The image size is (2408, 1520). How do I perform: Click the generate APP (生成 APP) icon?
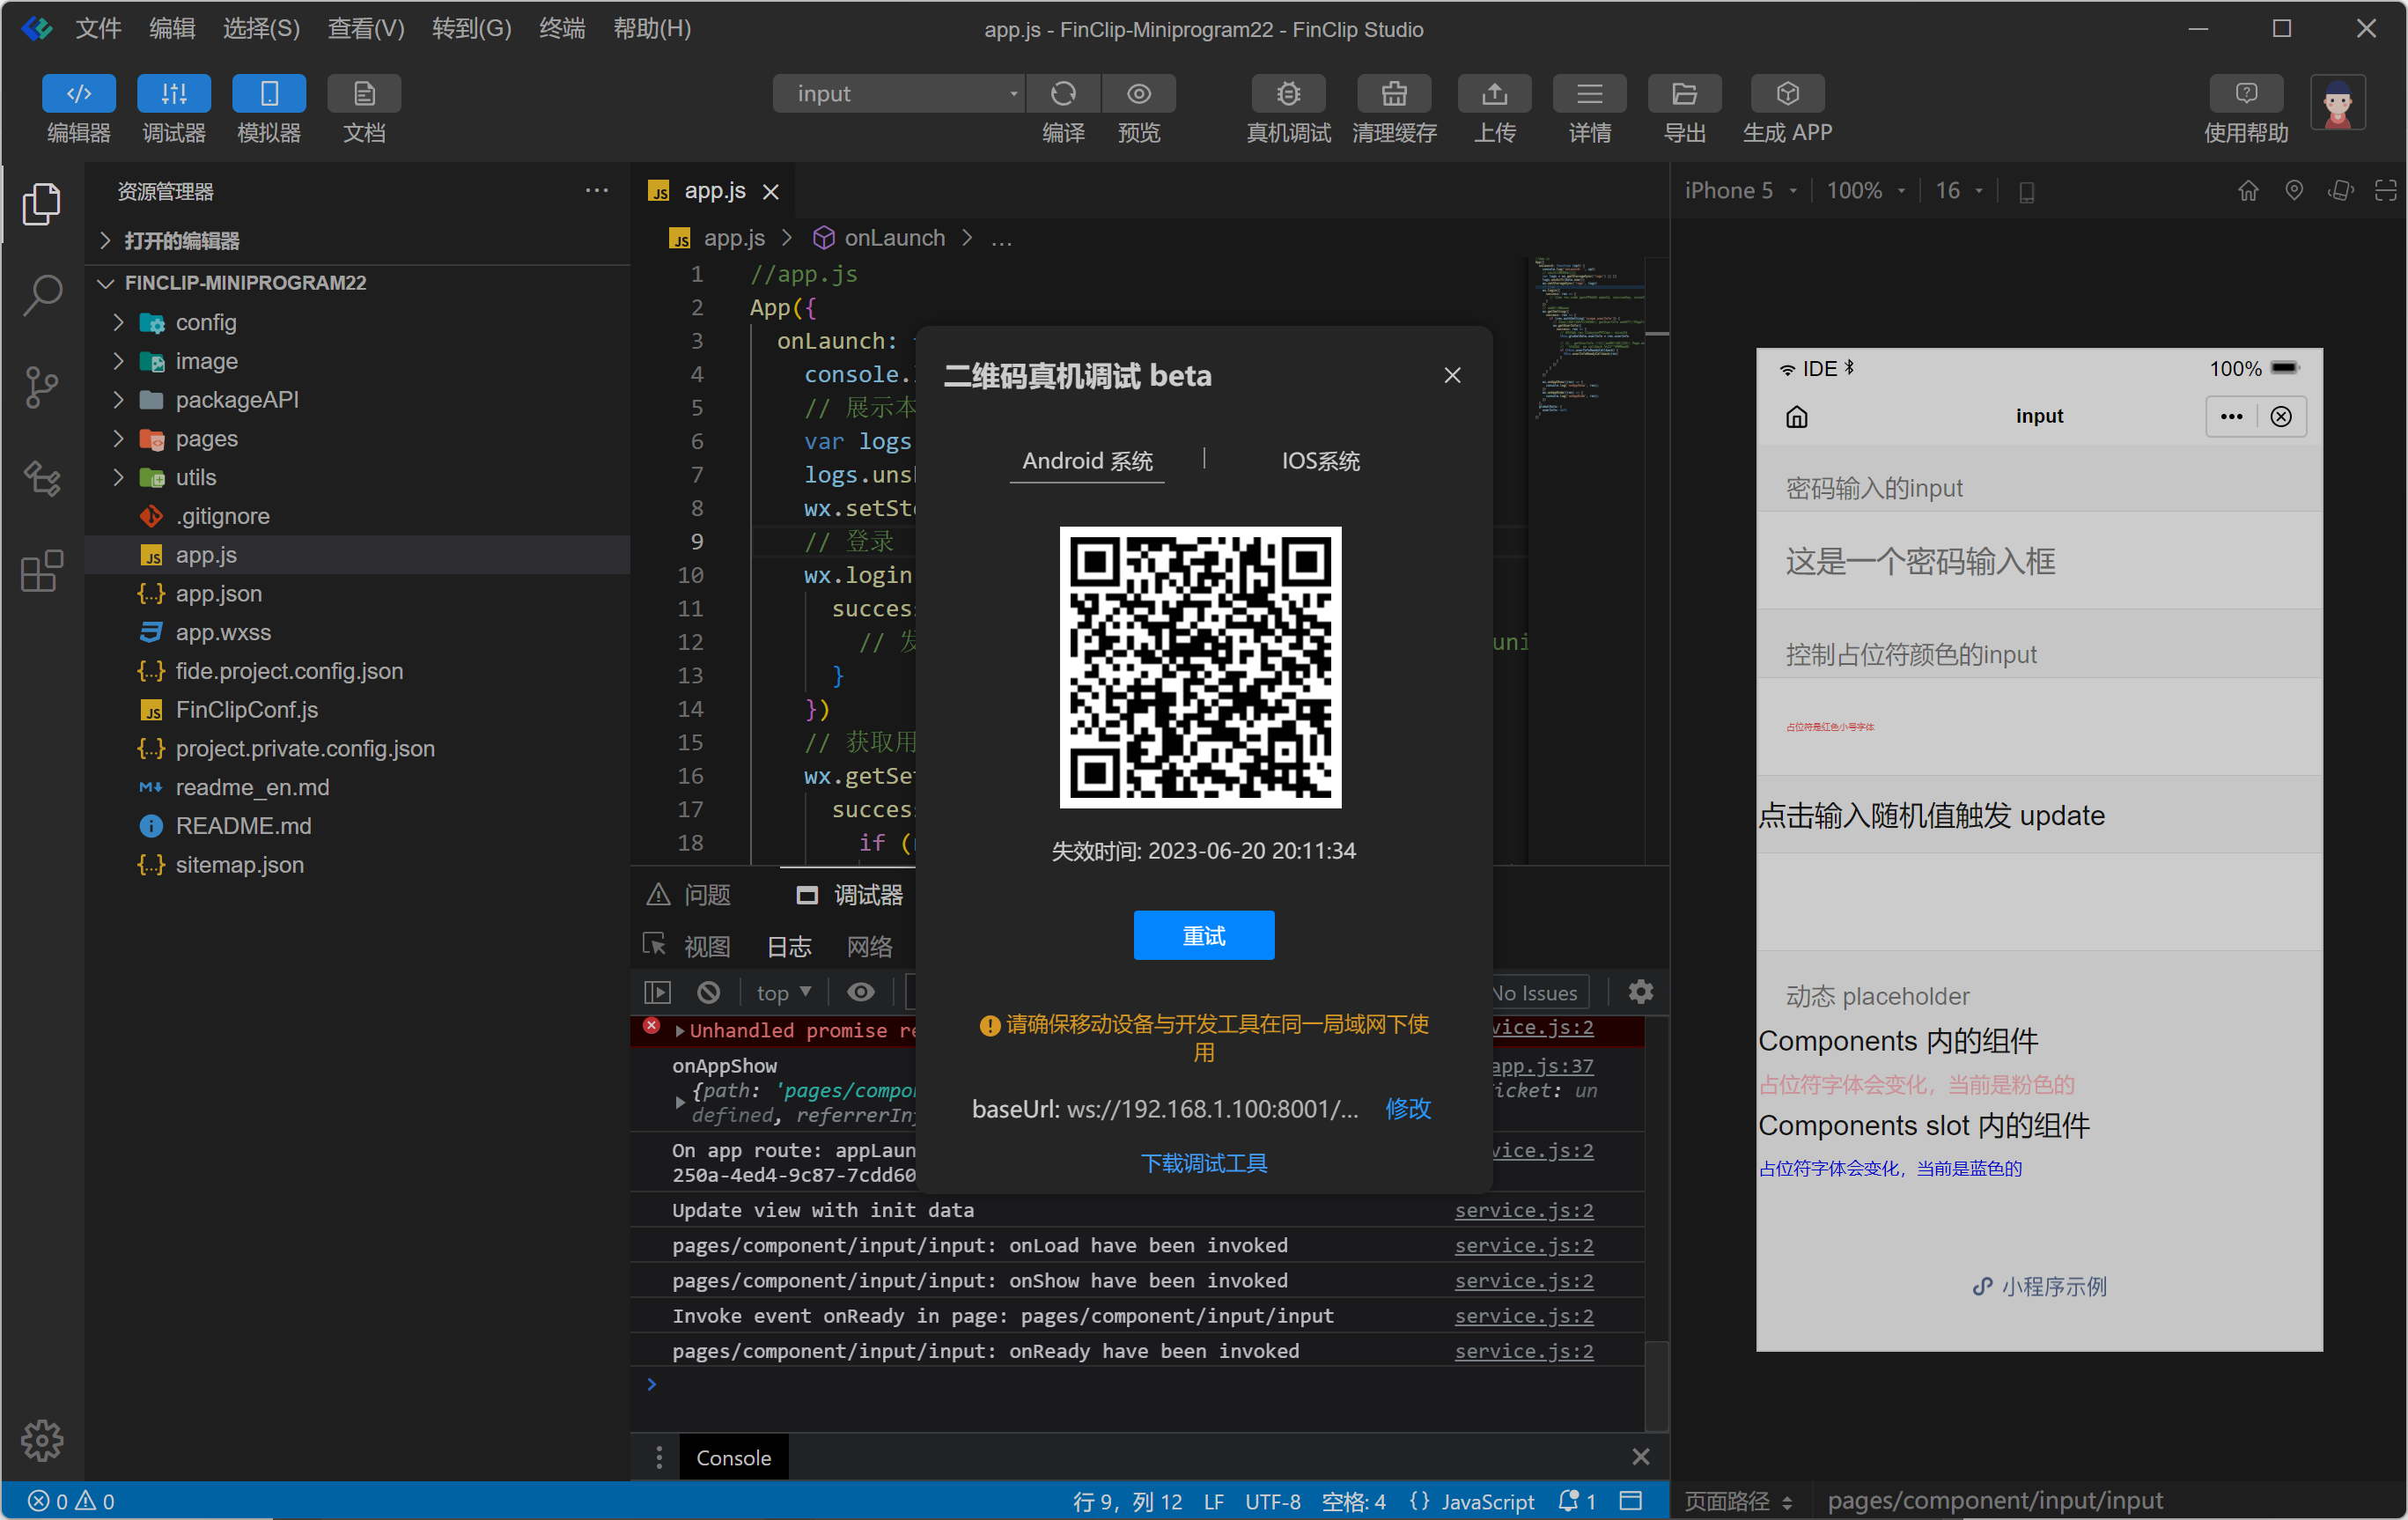point(1787,94)
